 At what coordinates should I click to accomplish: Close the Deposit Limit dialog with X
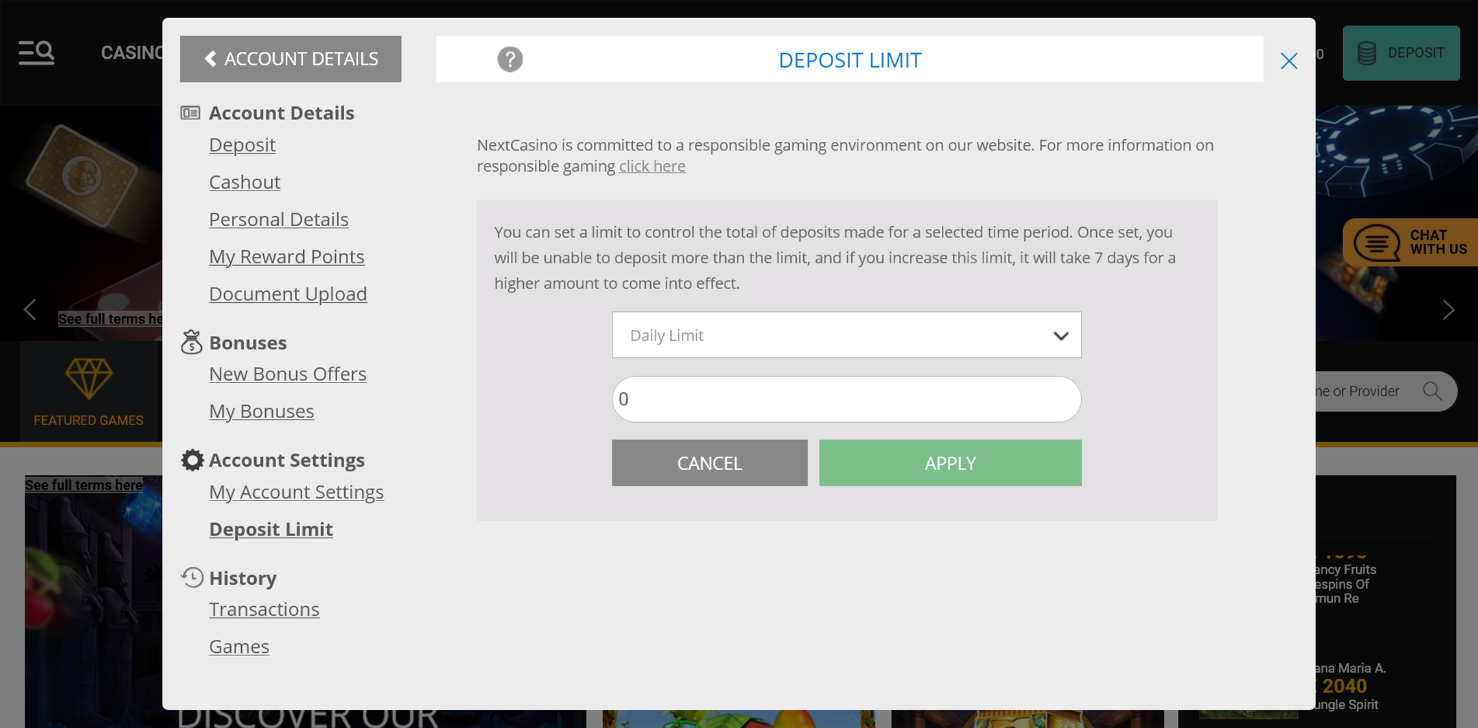coord(1289,61)
